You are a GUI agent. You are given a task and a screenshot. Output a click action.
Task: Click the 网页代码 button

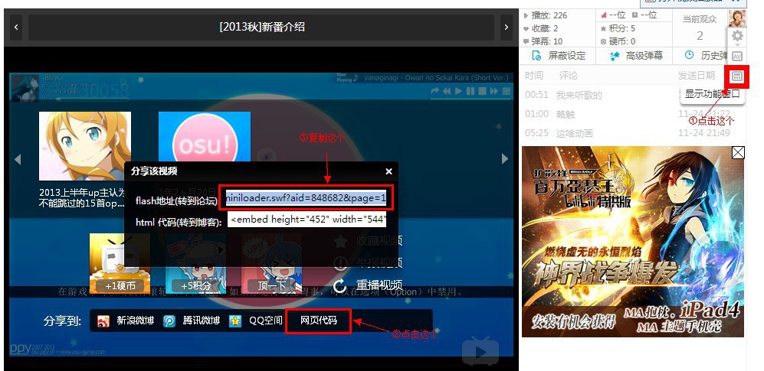pos(318,321)
